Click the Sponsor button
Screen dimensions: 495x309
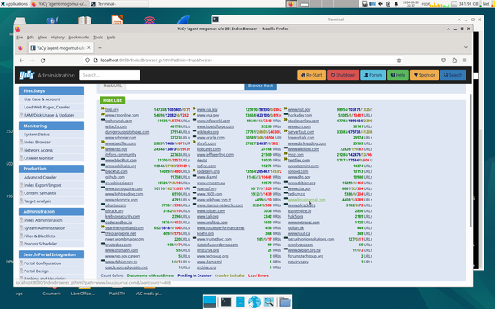pos(424,75)
